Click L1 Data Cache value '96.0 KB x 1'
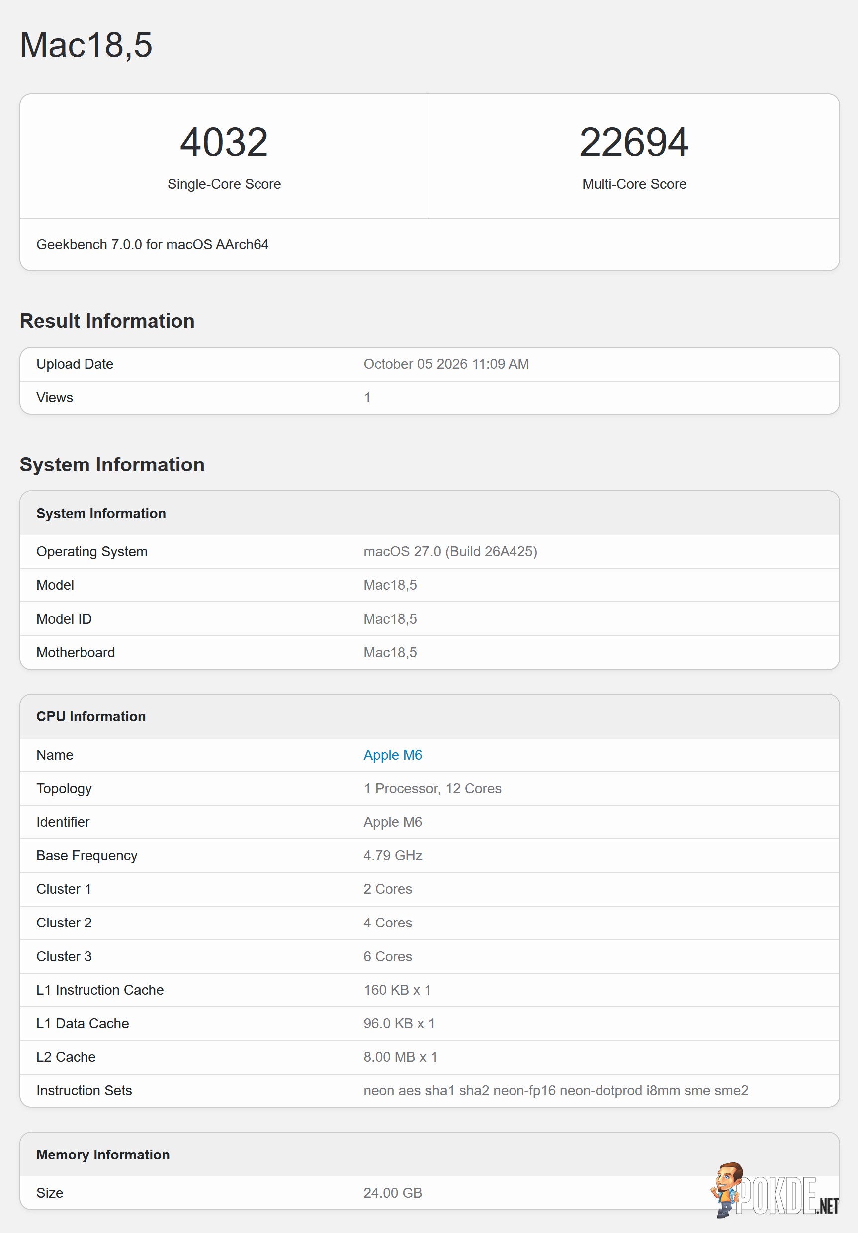Screen dimensions: 858x1233 pyautogui.click(x=399, y=1023)
